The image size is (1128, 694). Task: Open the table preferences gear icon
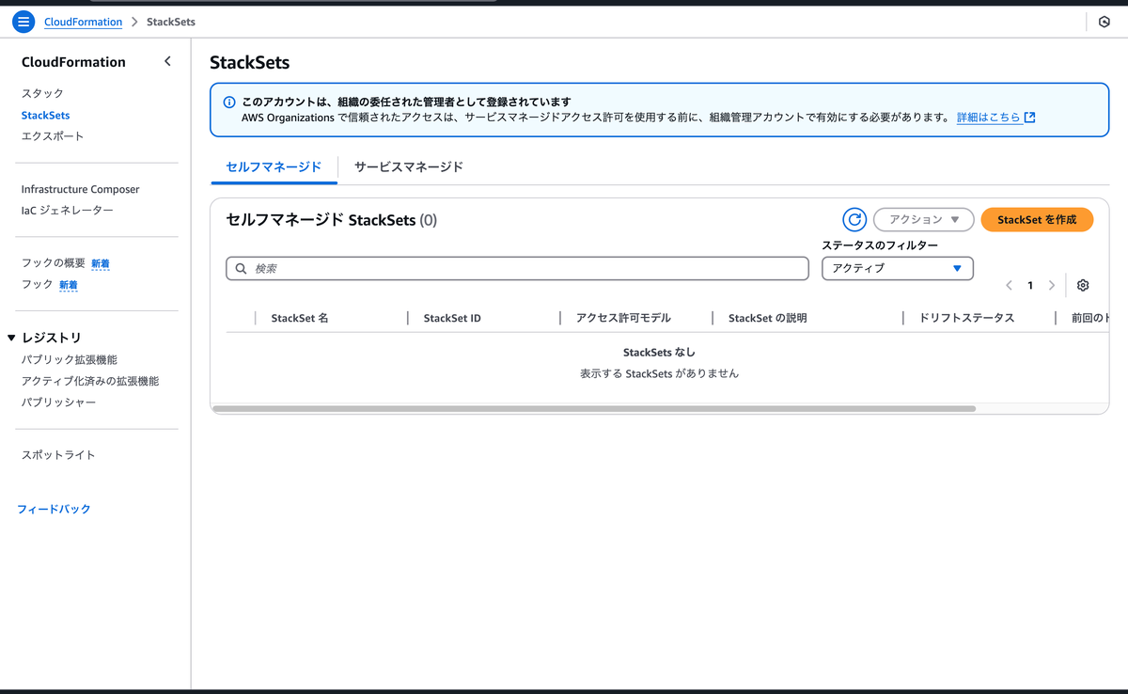click(x=1083, y=286)
